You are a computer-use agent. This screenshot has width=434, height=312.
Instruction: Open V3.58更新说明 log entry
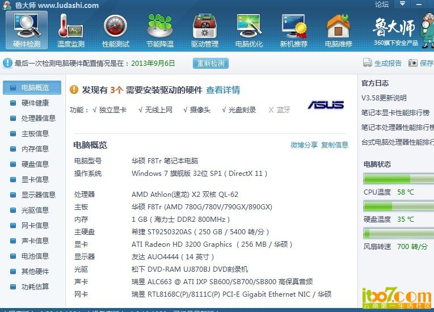(384, 98)
